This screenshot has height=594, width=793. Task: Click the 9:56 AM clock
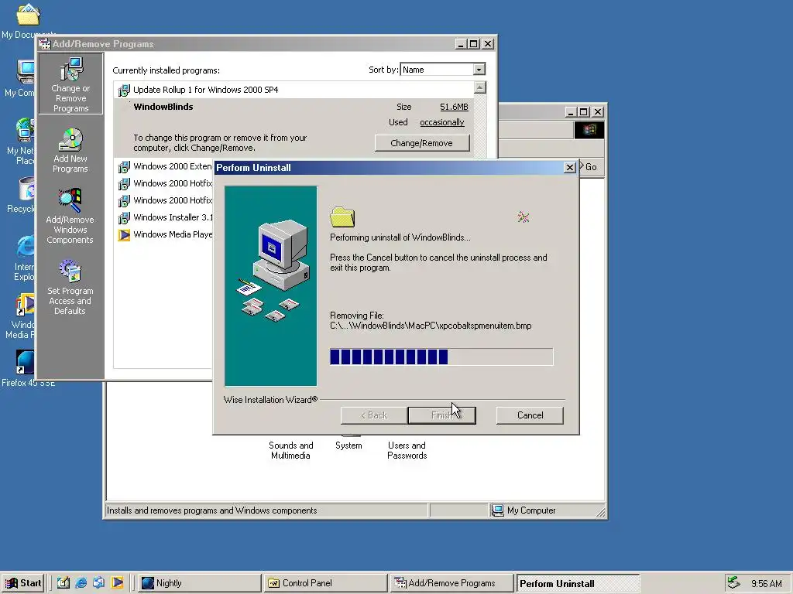pyautogui.click(x=766, y=583)
